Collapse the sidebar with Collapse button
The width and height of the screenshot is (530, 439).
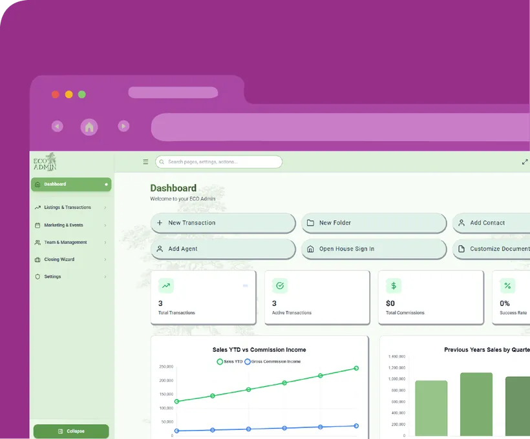click(71, 431)
